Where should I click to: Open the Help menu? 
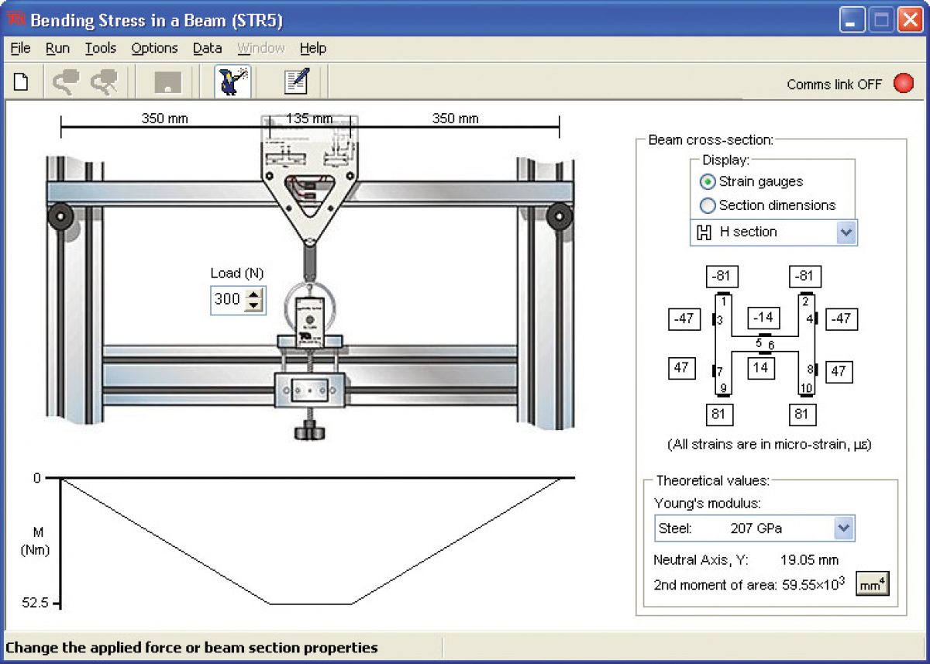[313, 48]
